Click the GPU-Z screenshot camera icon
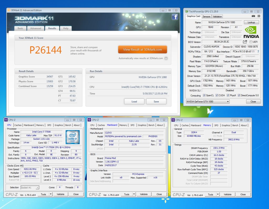 tap(253, 16)
